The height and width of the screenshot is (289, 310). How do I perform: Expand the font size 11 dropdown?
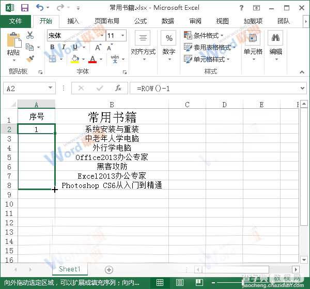[x=122, y=36]
